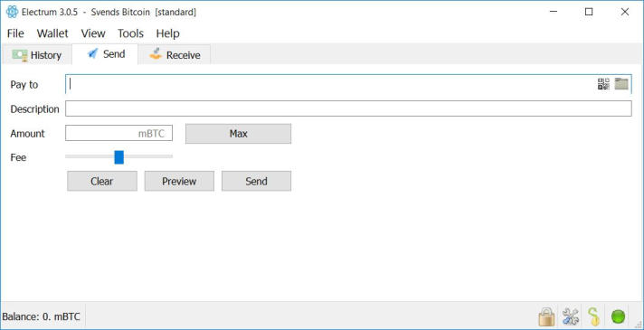This screenshot has width=644, height=330.
Task: Clear the send form
Action: (x=102, y=181)
